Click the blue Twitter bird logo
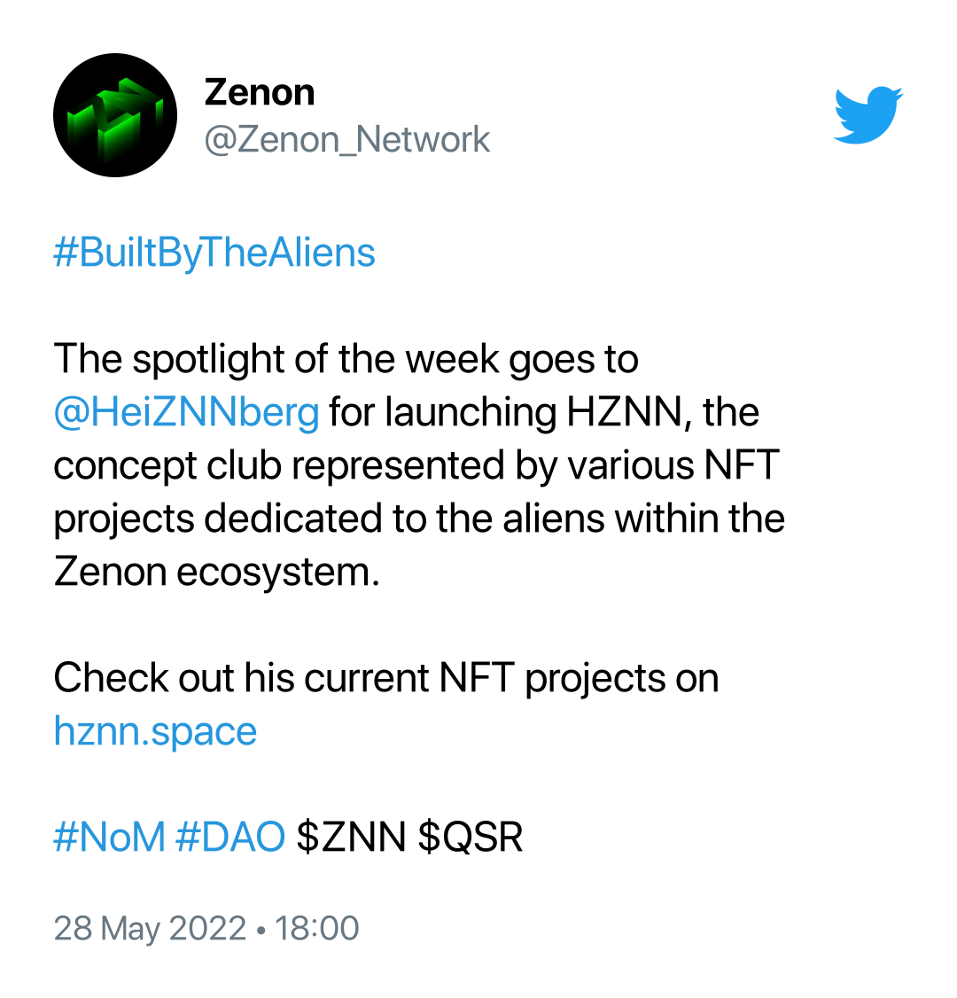 (x=868, y=114)
